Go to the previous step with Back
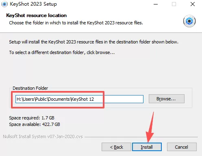Screen dimensions: 202x156 point(116,147)
